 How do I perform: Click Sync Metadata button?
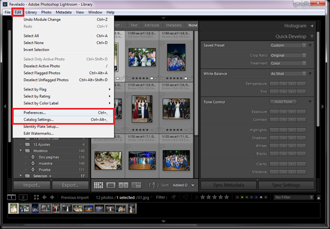tap(229, 185)
